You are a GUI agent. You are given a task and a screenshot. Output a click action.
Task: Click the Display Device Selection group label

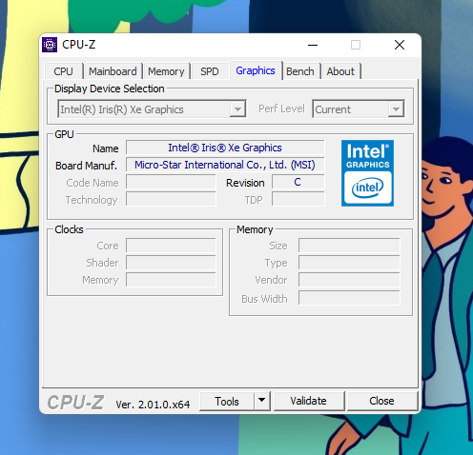(x=110, y=89)
